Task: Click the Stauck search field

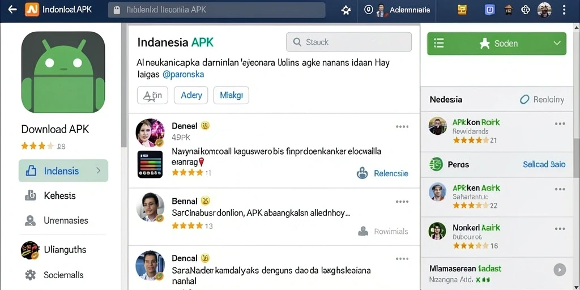Action: (x=349, y=42)
